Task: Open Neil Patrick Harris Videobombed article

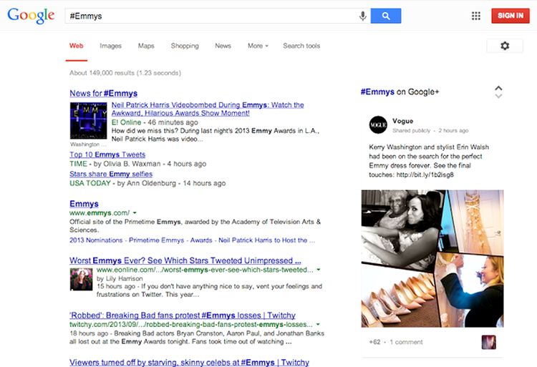Action: (x=208, y=109)
